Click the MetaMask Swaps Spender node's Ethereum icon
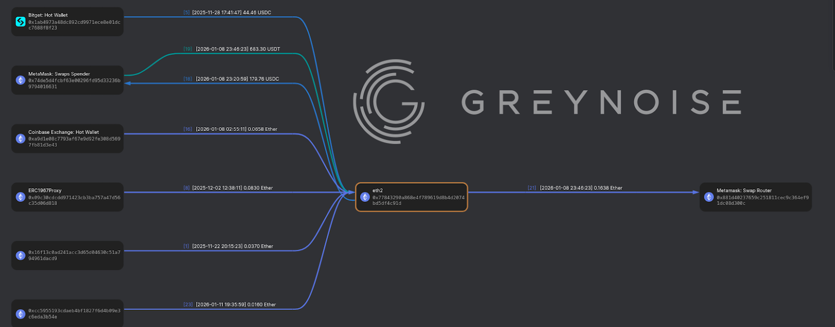The width and height of the screenshot is (835, 327). [20, 80]
